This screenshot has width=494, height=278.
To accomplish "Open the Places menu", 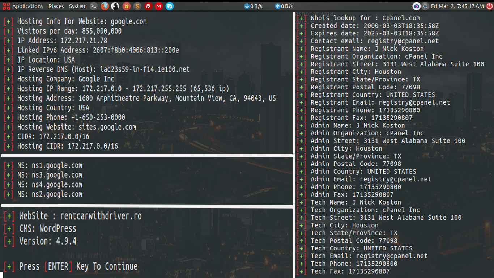I will tap(56, 6).
